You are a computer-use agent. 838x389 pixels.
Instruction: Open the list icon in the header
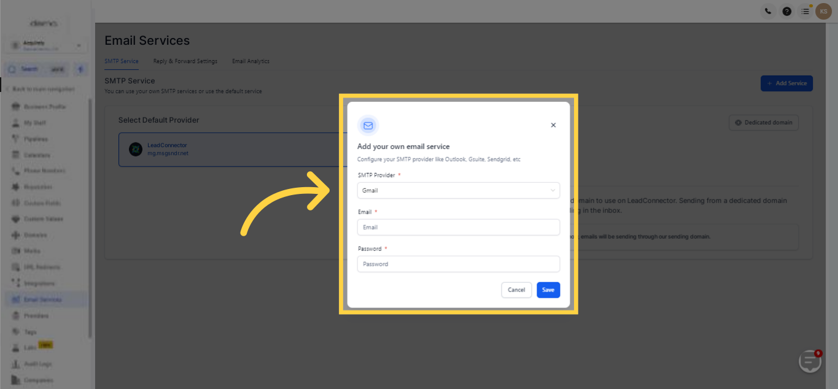pos(805,11)
